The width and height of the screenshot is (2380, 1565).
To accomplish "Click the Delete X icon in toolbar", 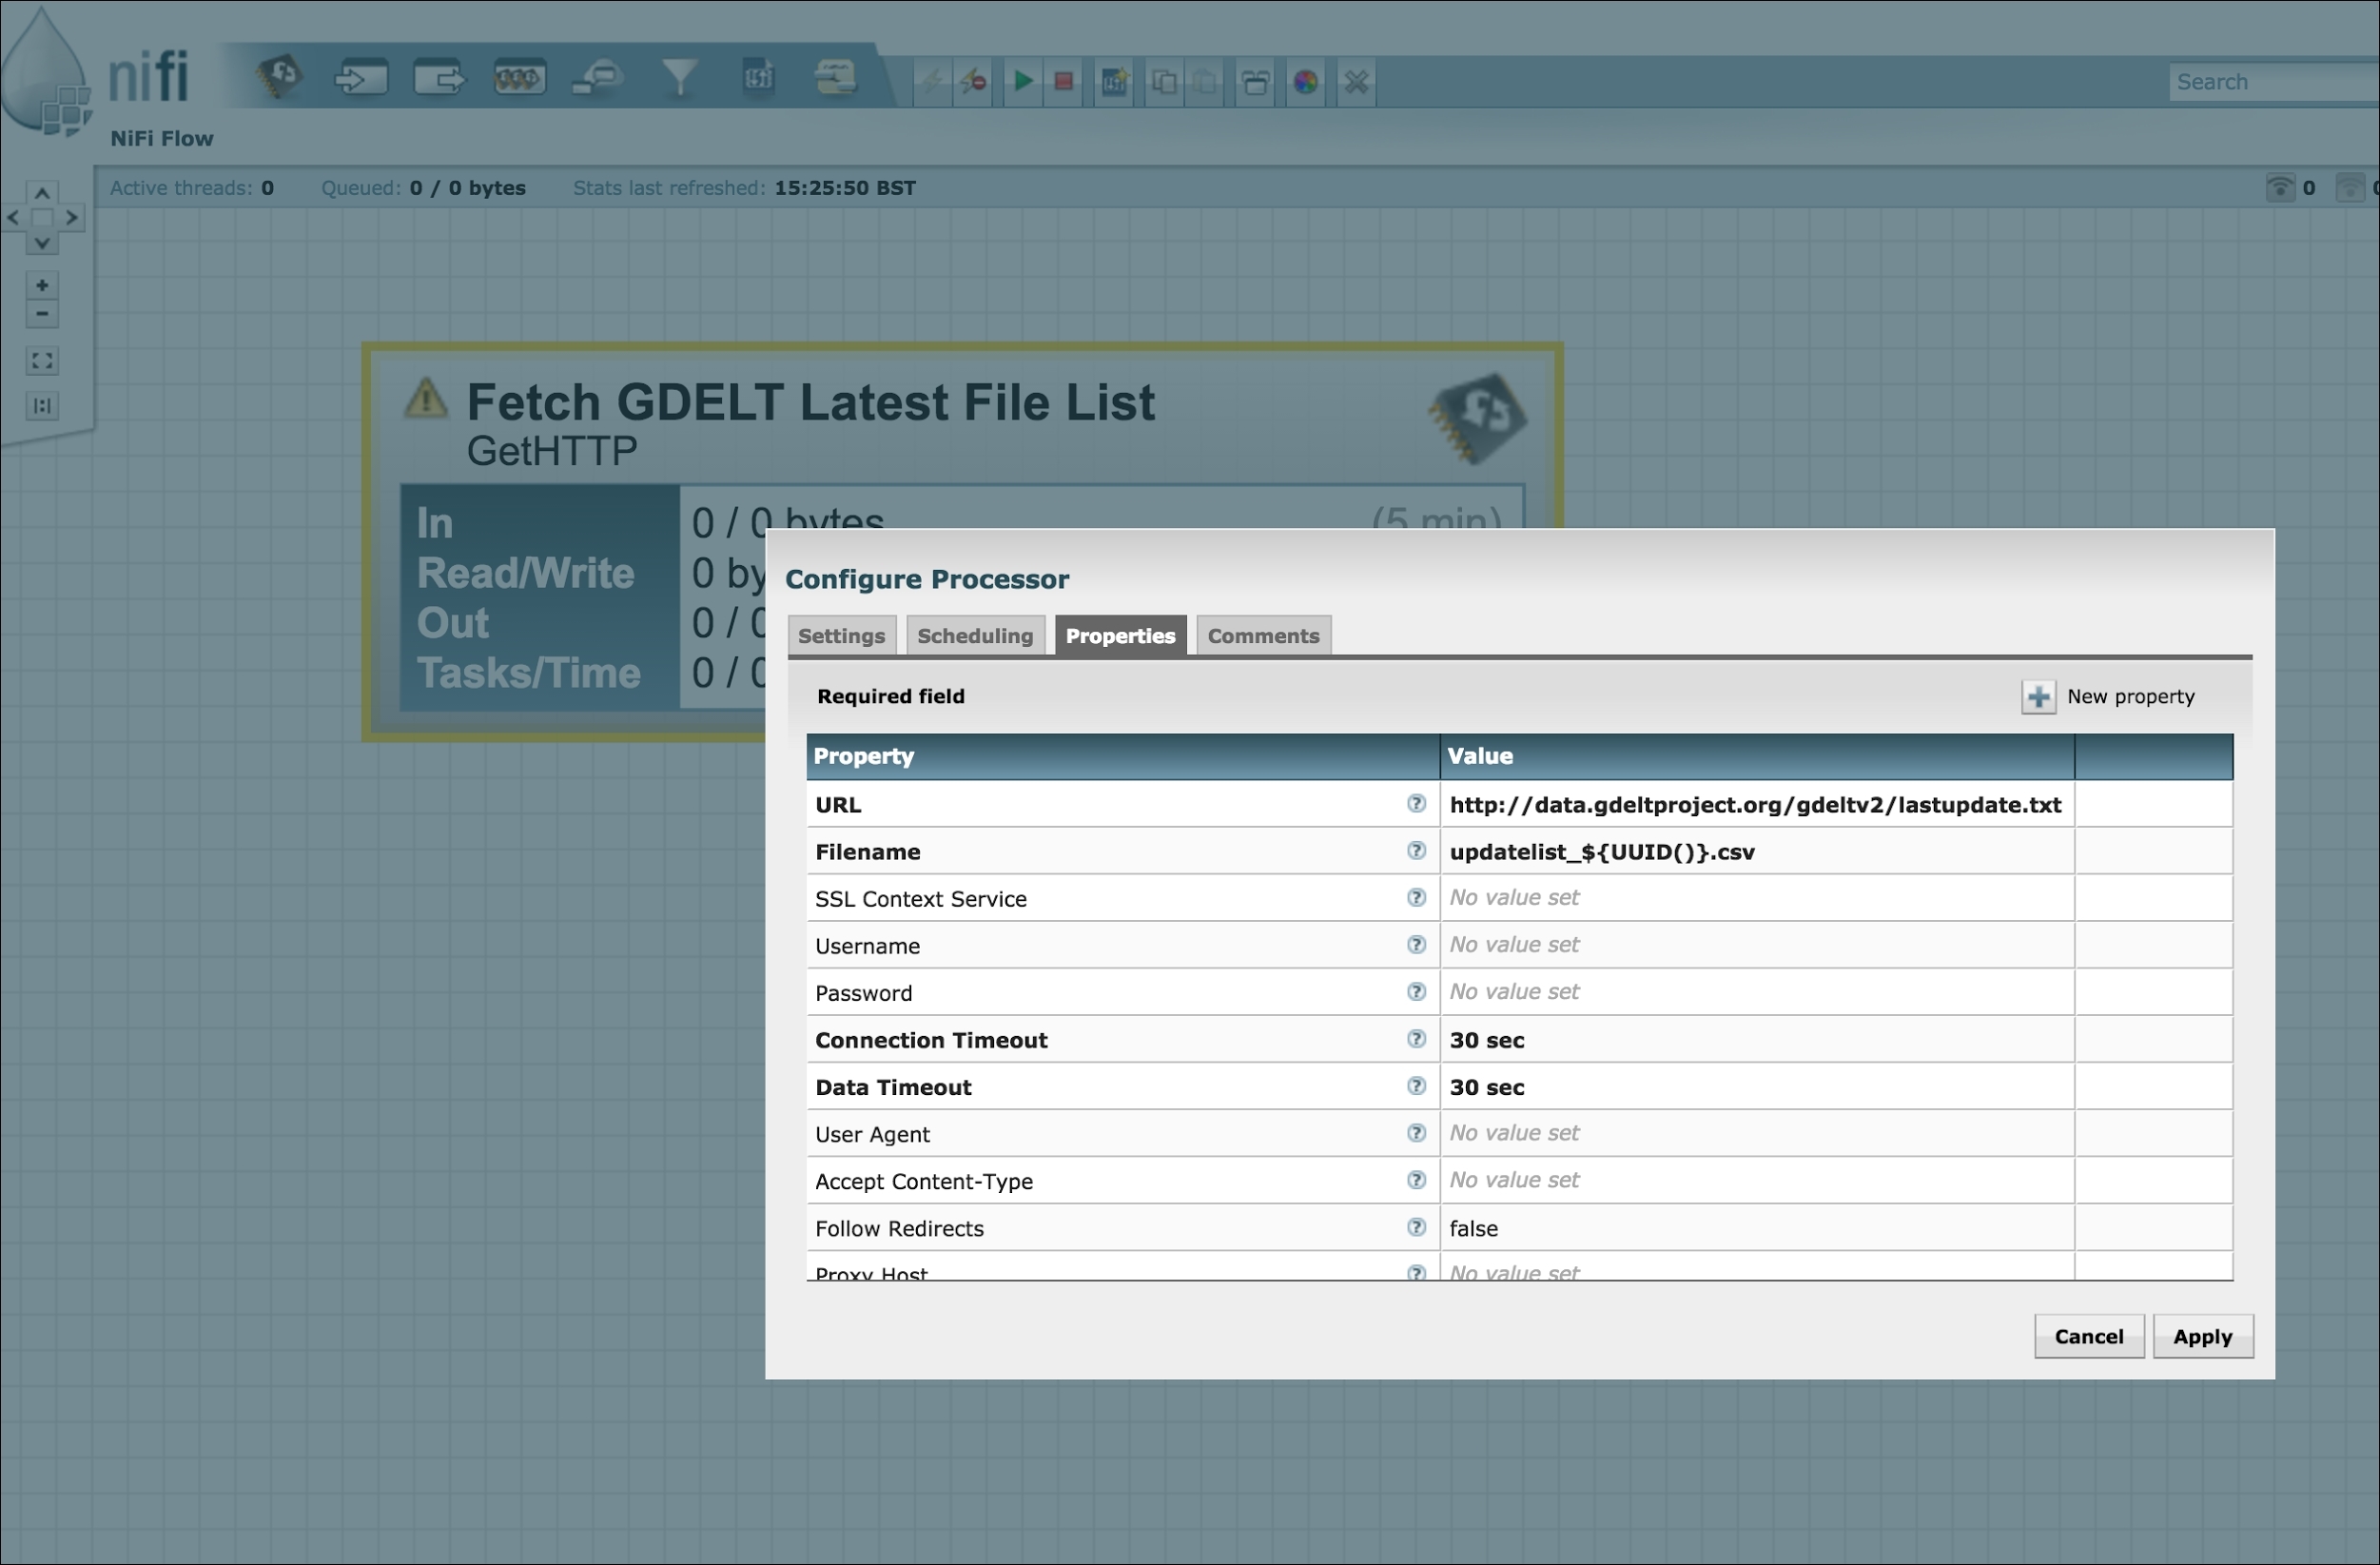I will click(1356, 81).
